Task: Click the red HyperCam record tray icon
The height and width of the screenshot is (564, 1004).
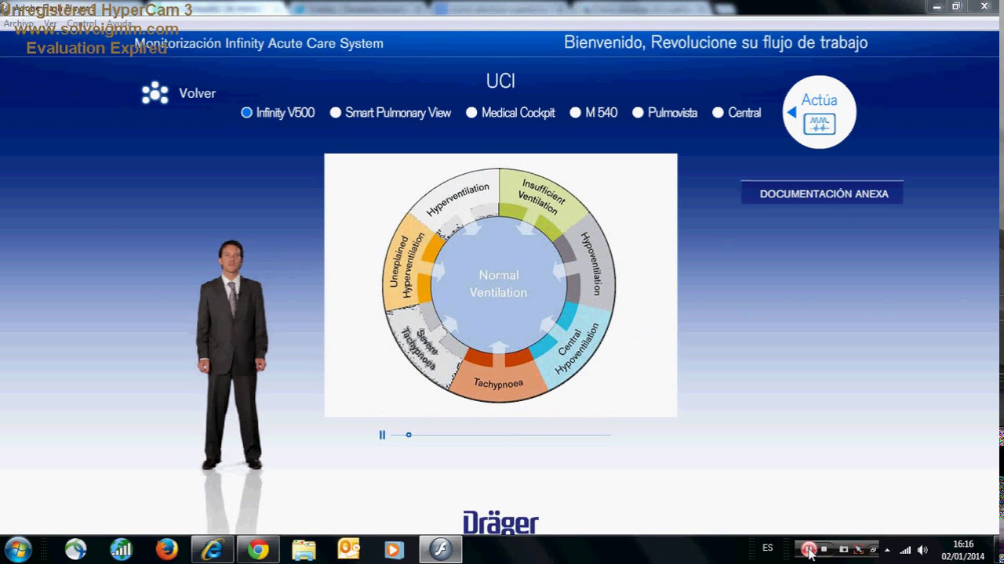Action: [x=809, y=550]
